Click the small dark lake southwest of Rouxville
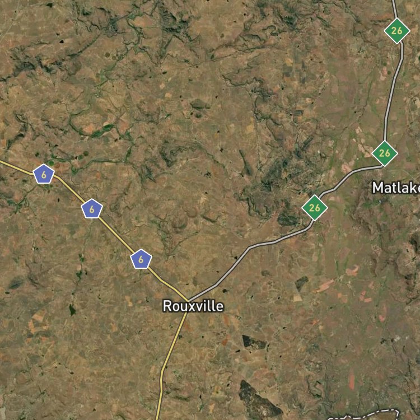The width and height of the screenshot is (420, 420). pos(72,310)
